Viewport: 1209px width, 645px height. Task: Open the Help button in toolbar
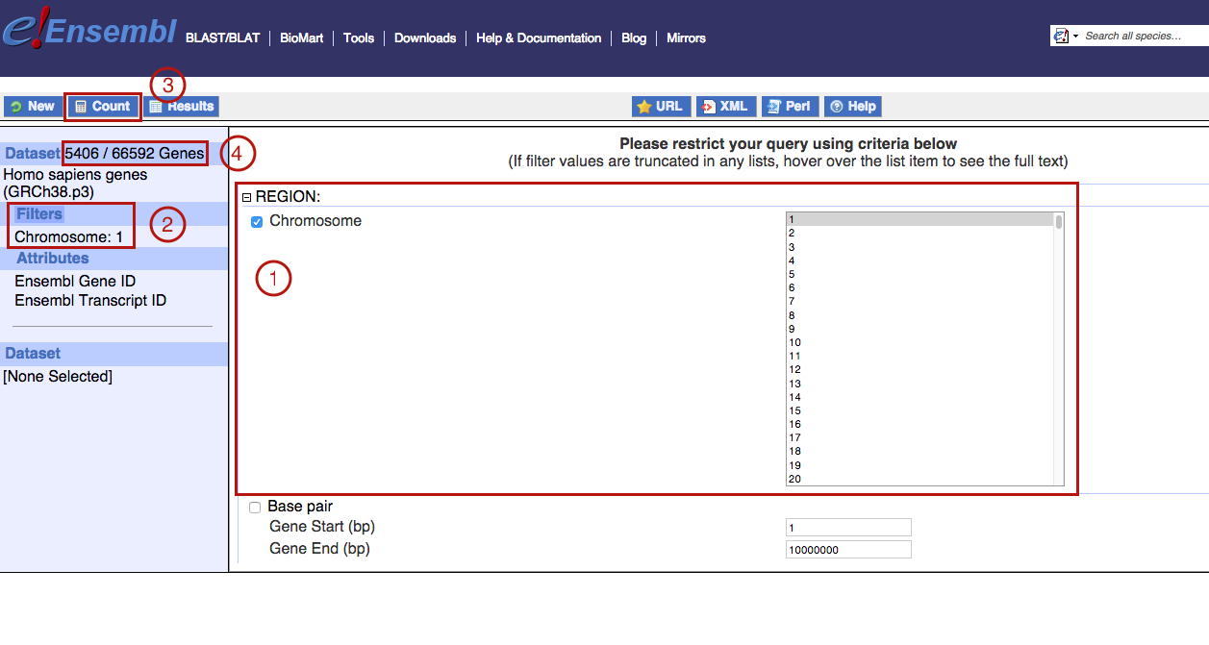pos(853,107)
